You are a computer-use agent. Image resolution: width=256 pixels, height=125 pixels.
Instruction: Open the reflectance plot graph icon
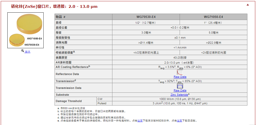[180, 72]
